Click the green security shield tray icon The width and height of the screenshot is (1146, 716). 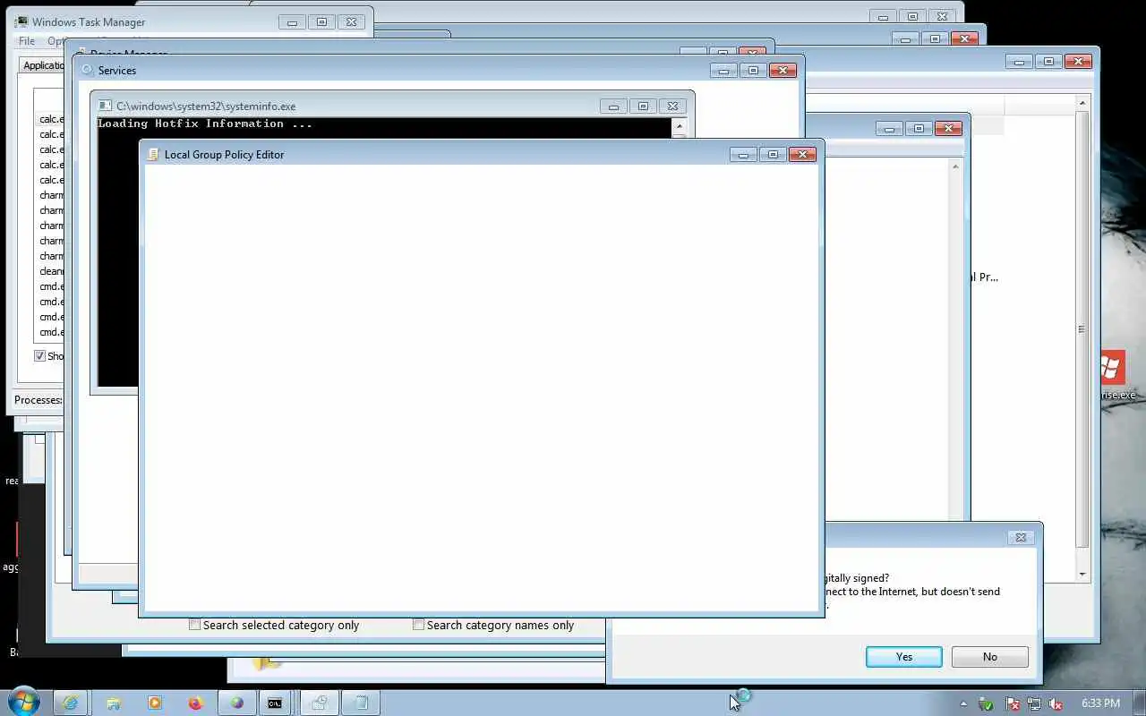(x=986, y=703)
